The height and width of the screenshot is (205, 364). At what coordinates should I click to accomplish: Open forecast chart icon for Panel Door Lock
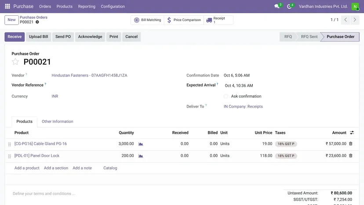[141, 156]
